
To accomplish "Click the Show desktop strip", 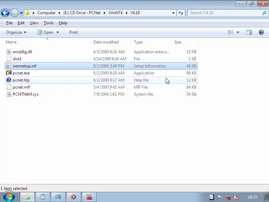I will pyautogui.click(x=266, y=197).
